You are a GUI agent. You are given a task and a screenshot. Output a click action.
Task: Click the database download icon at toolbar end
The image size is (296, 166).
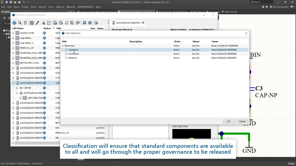96,23
